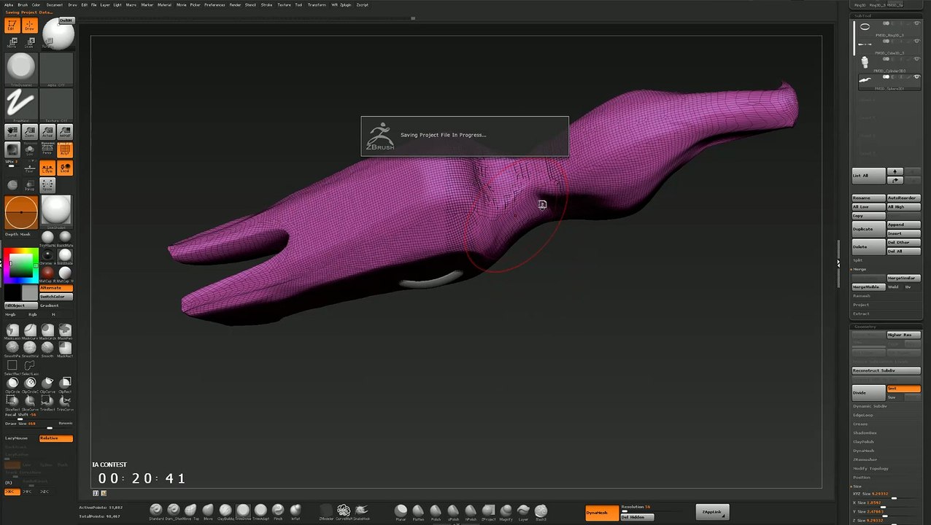Toggle the L.Sym local symmetry button

point(48,168)
